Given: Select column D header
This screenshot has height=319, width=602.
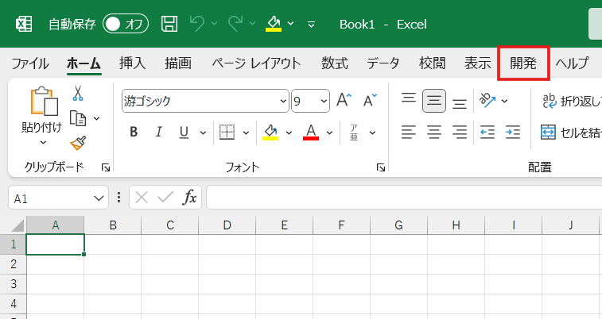Looking at the screenshot, I should pyautogui.click(x=227, y=225).
